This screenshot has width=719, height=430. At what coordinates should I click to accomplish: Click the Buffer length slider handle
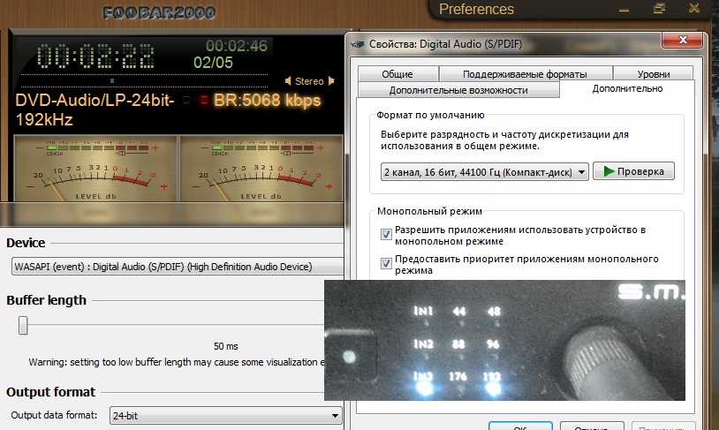(x=23, y=327)
